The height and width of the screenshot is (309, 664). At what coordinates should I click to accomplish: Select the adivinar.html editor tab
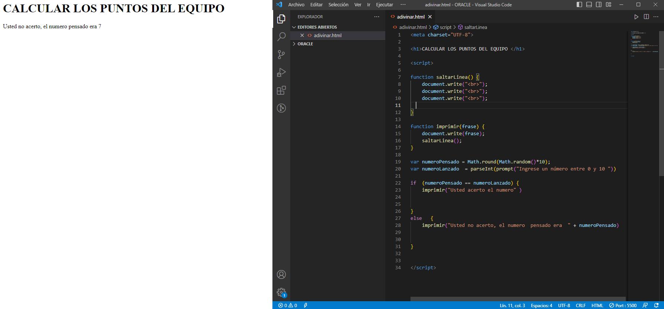click(x=410, y=17)
